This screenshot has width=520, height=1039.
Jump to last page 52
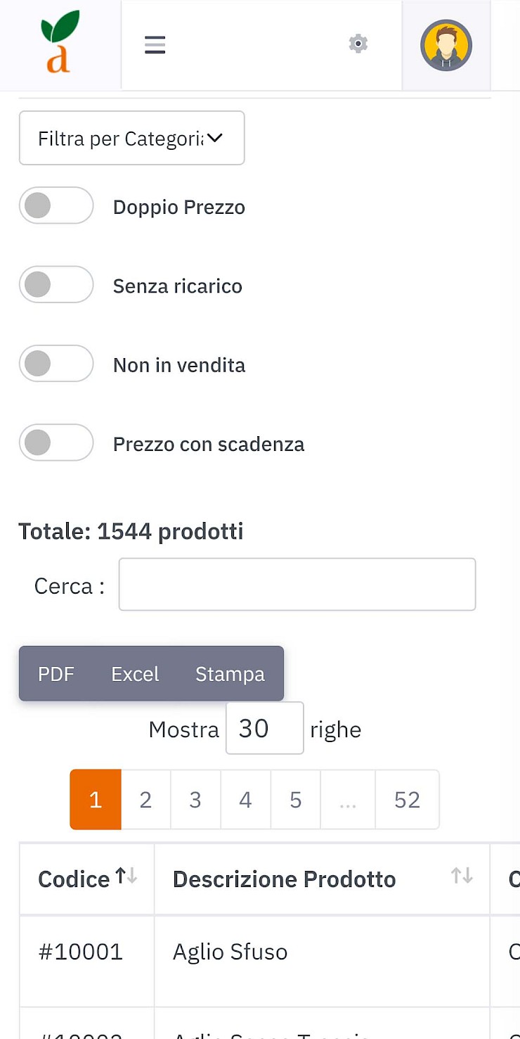tap(407, 800)
